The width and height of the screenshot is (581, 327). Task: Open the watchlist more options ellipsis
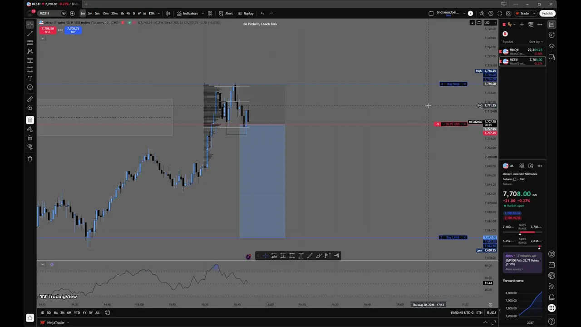pyautogui.click(x=540, y=25)
